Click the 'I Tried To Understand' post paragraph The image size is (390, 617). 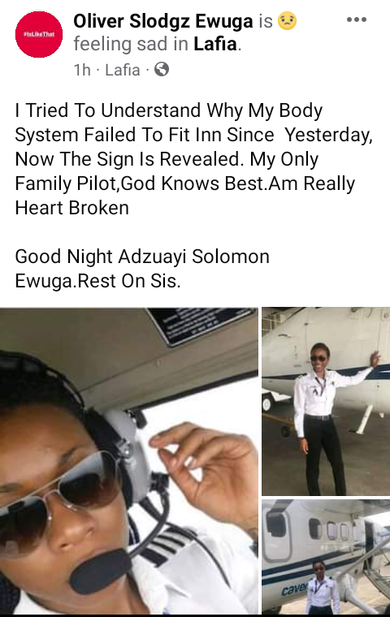(x=194, y=159)
